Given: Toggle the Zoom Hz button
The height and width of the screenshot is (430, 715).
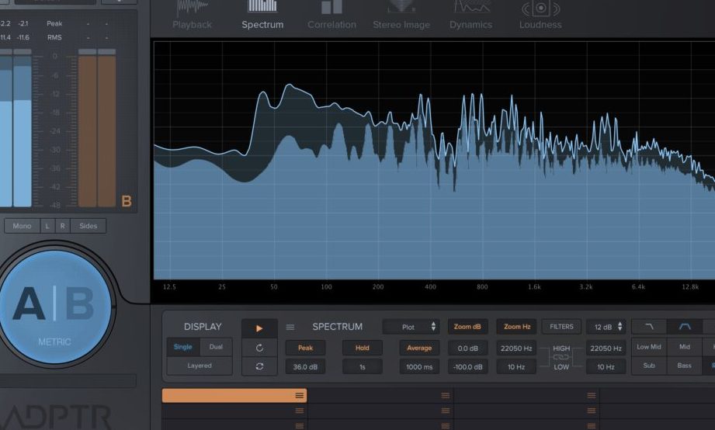Looking at the screenshot, I should point(517,327).
